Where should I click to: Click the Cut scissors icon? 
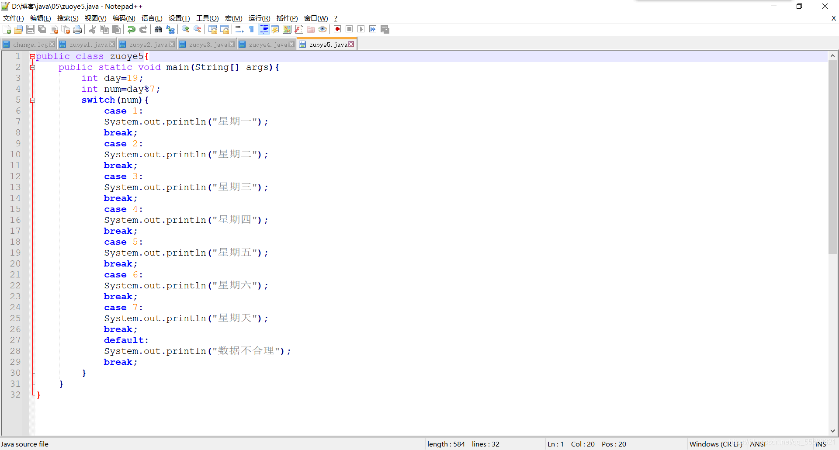92,29
